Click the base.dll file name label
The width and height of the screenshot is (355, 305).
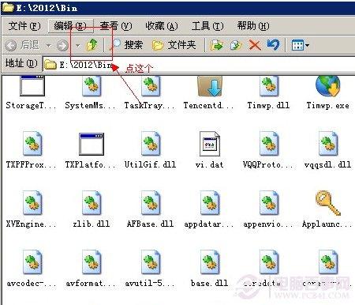point(209,284)
